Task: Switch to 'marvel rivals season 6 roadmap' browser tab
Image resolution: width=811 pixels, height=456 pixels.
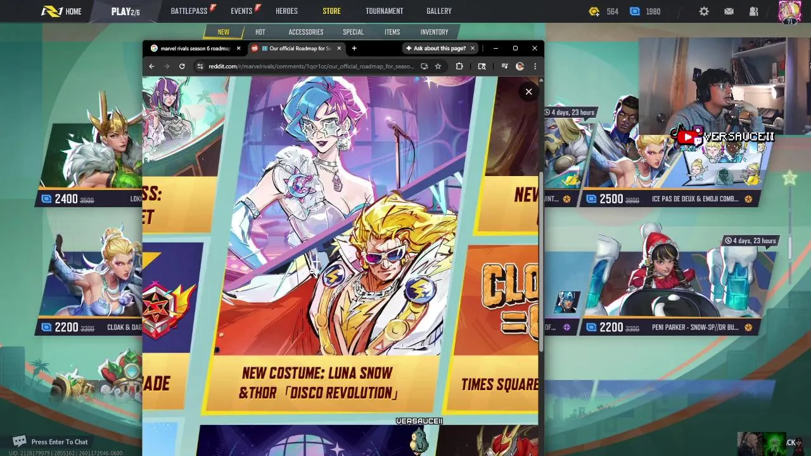Action: click(195, 48)
